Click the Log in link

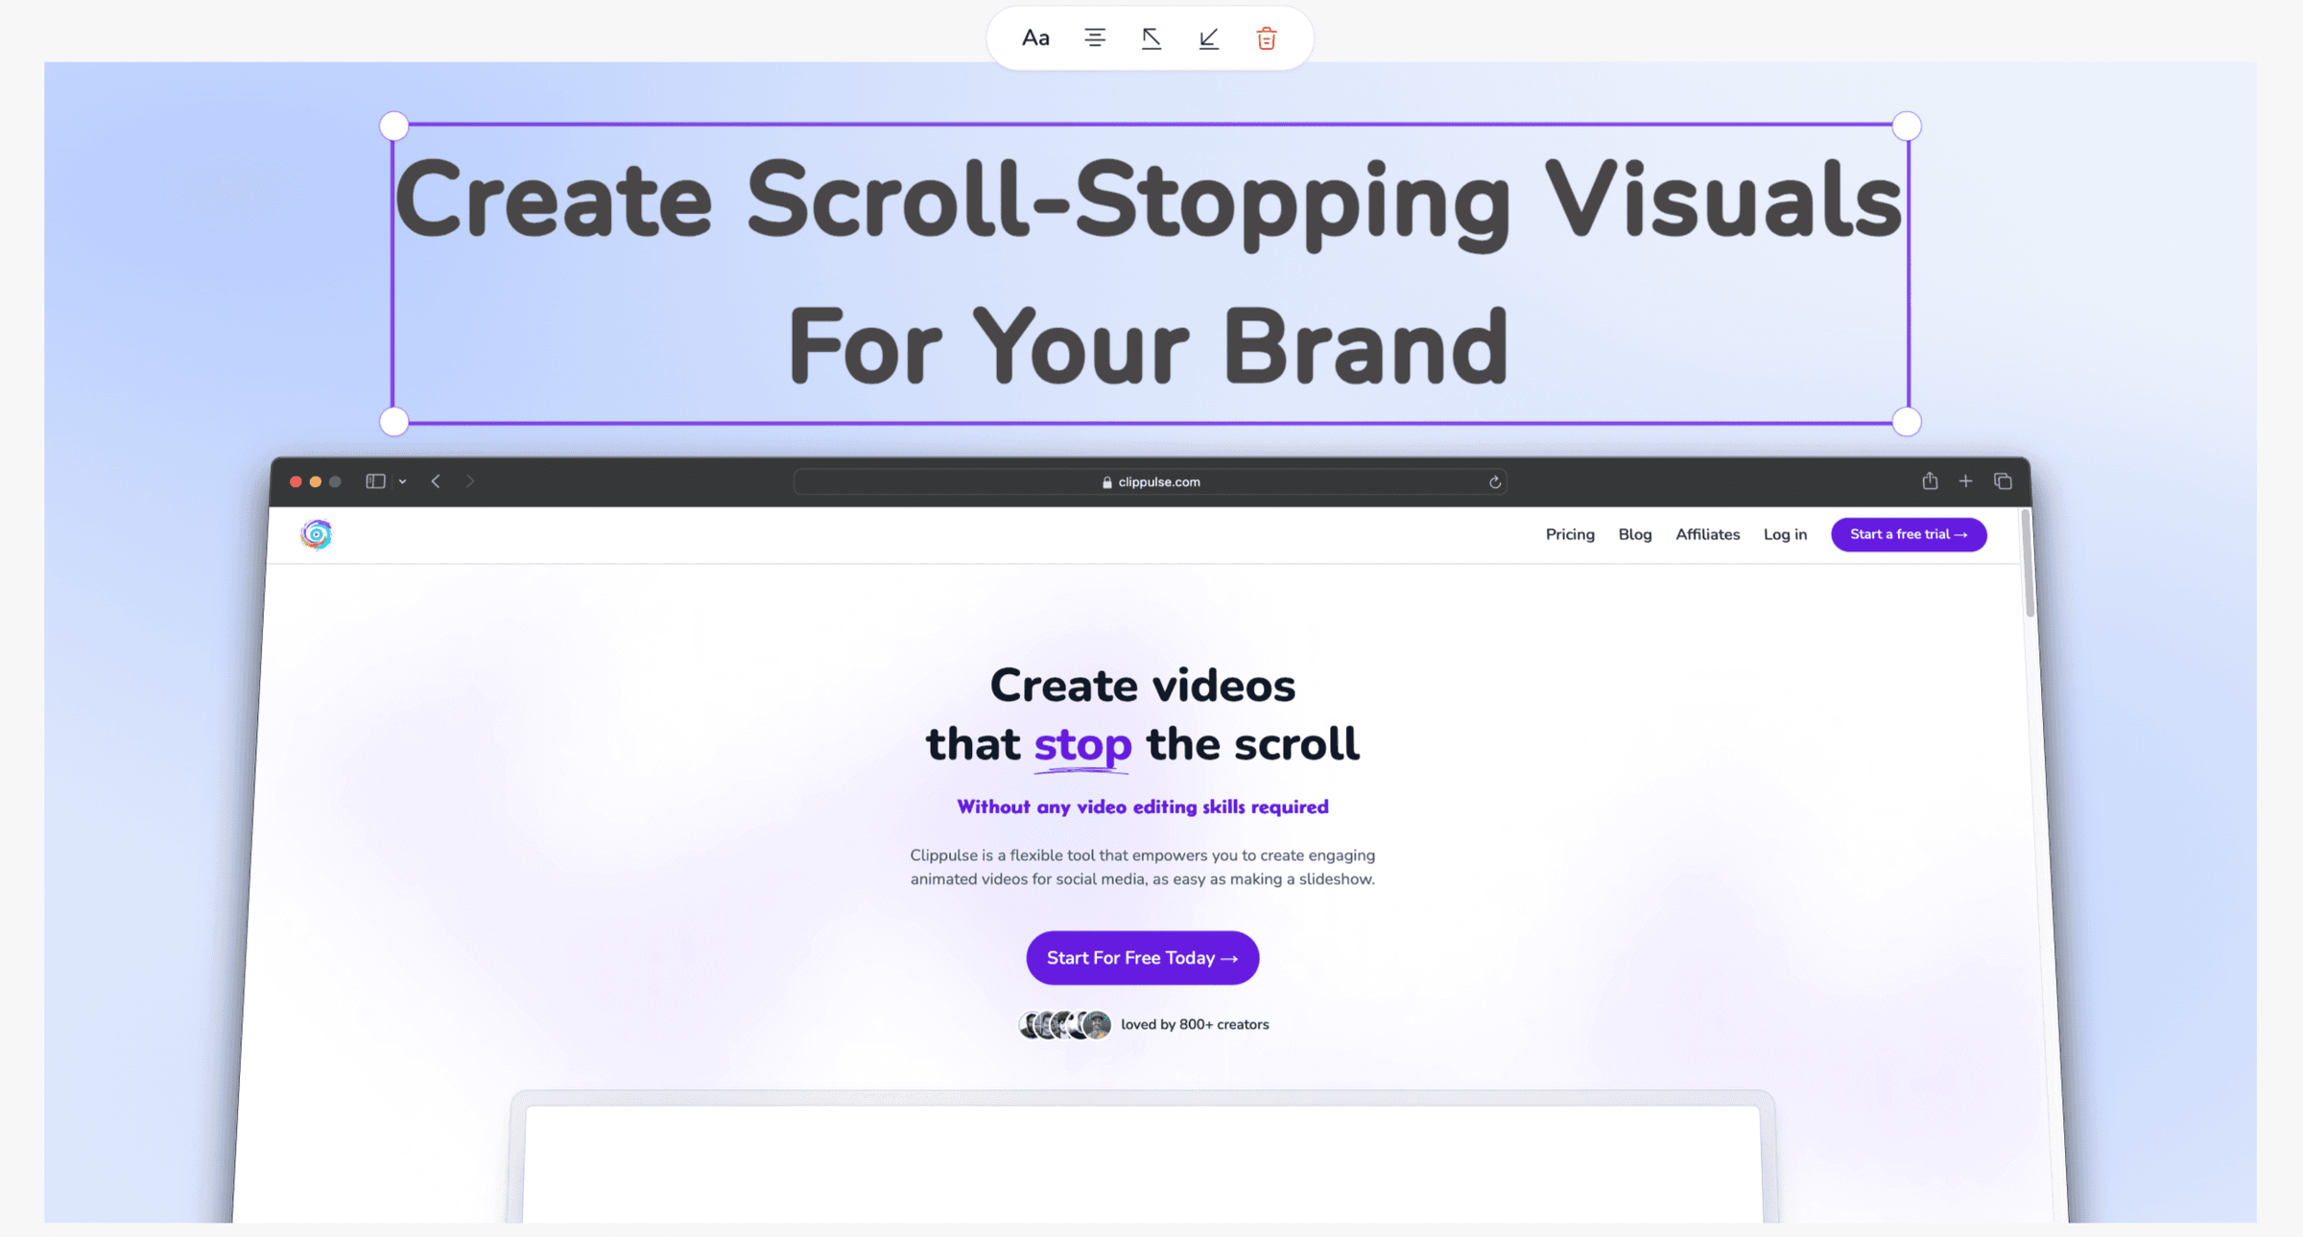[x=1785, y=534]
